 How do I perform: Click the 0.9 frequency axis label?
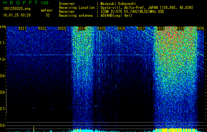[3, 76]
